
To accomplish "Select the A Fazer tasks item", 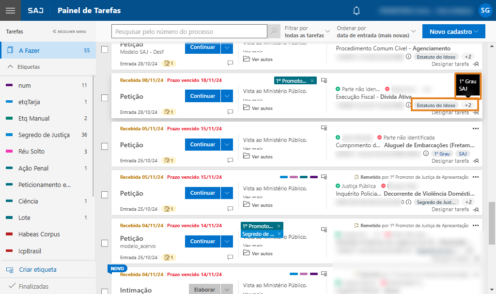I will (x=29, y=50).
